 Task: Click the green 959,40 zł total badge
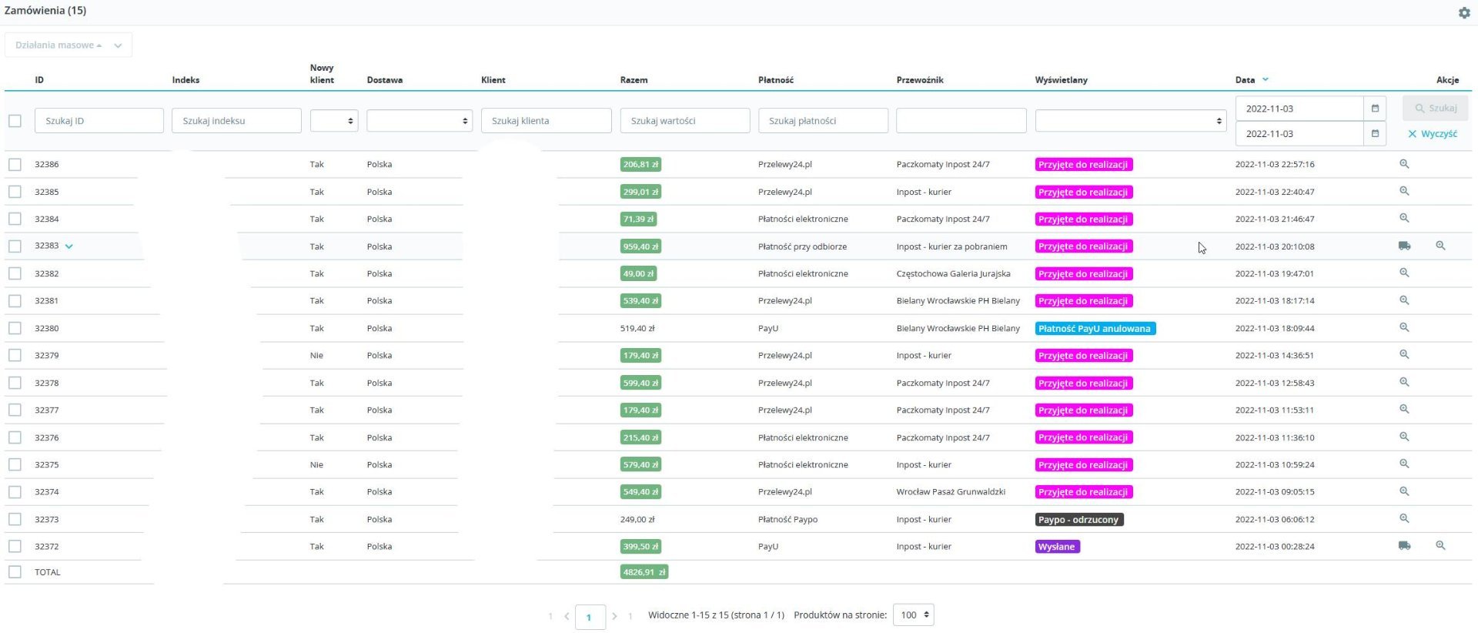click(640, 246)
